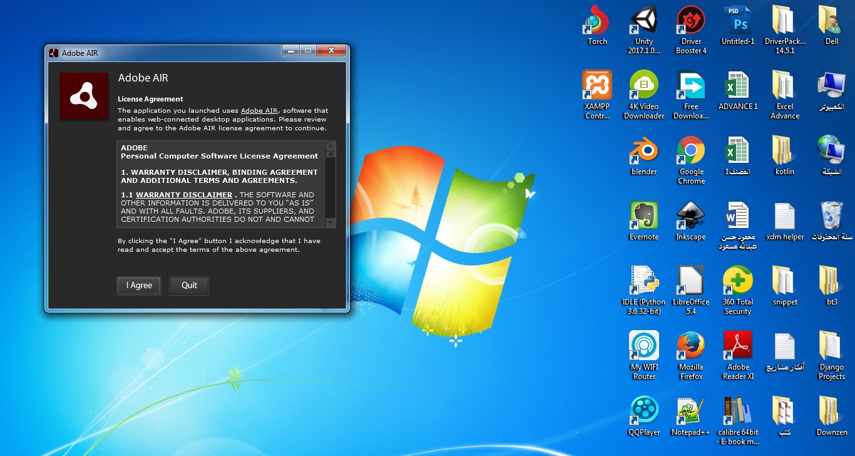Click the Adobe AIR title bar icon
This screenshot has width=855, height=456.
[x=53, y=53]
